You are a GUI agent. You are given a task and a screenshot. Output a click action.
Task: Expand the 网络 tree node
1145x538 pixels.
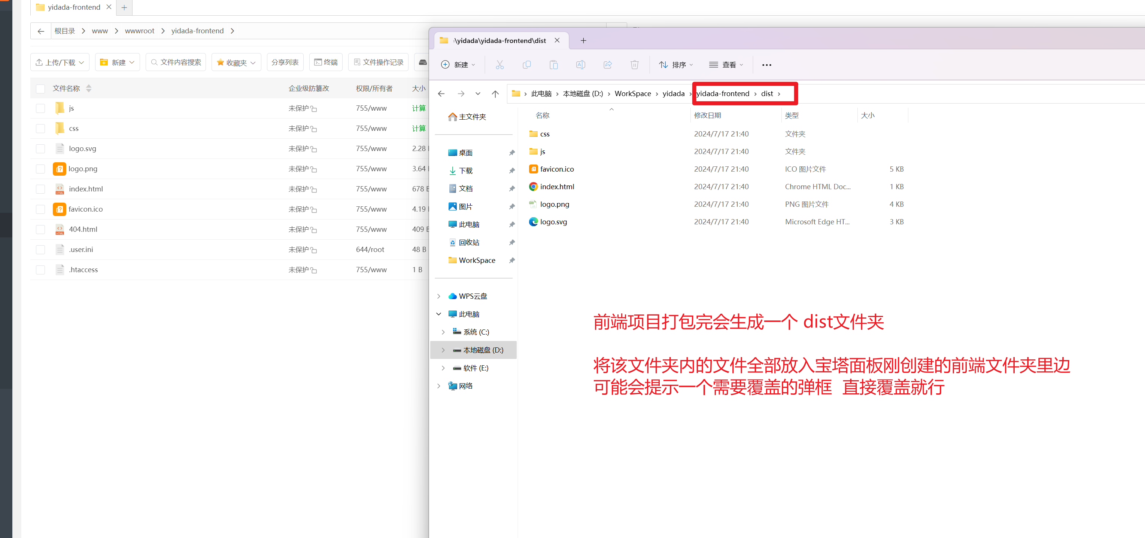(439, 386)
